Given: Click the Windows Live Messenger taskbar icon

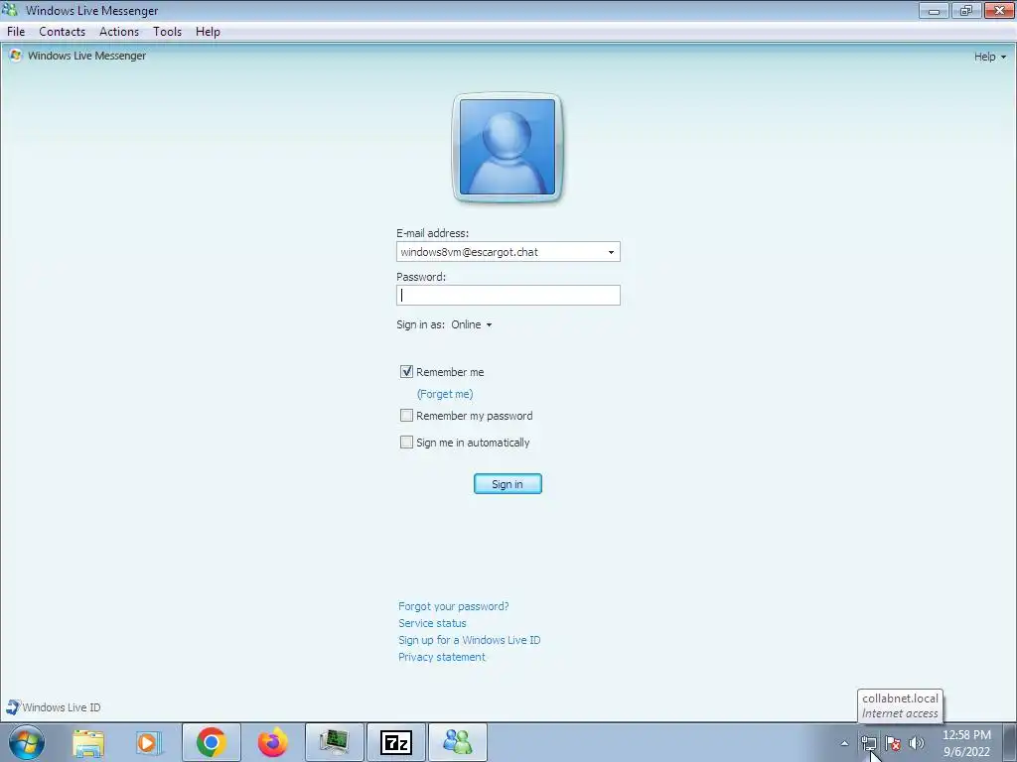Looking at the screenshot, I should 458,742.
